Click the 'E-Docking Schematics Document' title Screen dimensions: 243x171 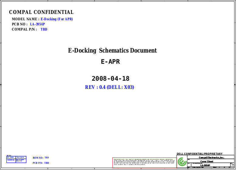112,50
